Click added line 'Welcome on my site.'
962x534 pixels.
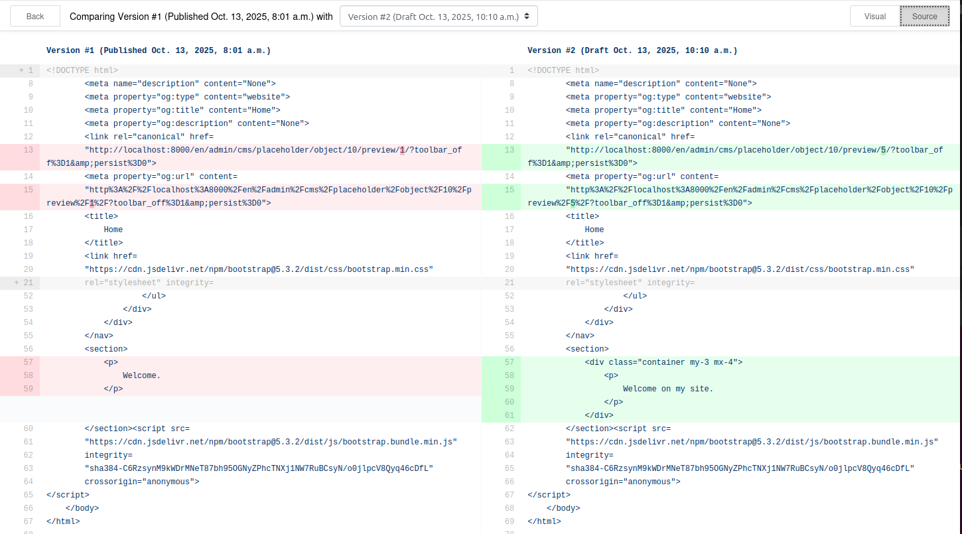click(x=667, y=389)
